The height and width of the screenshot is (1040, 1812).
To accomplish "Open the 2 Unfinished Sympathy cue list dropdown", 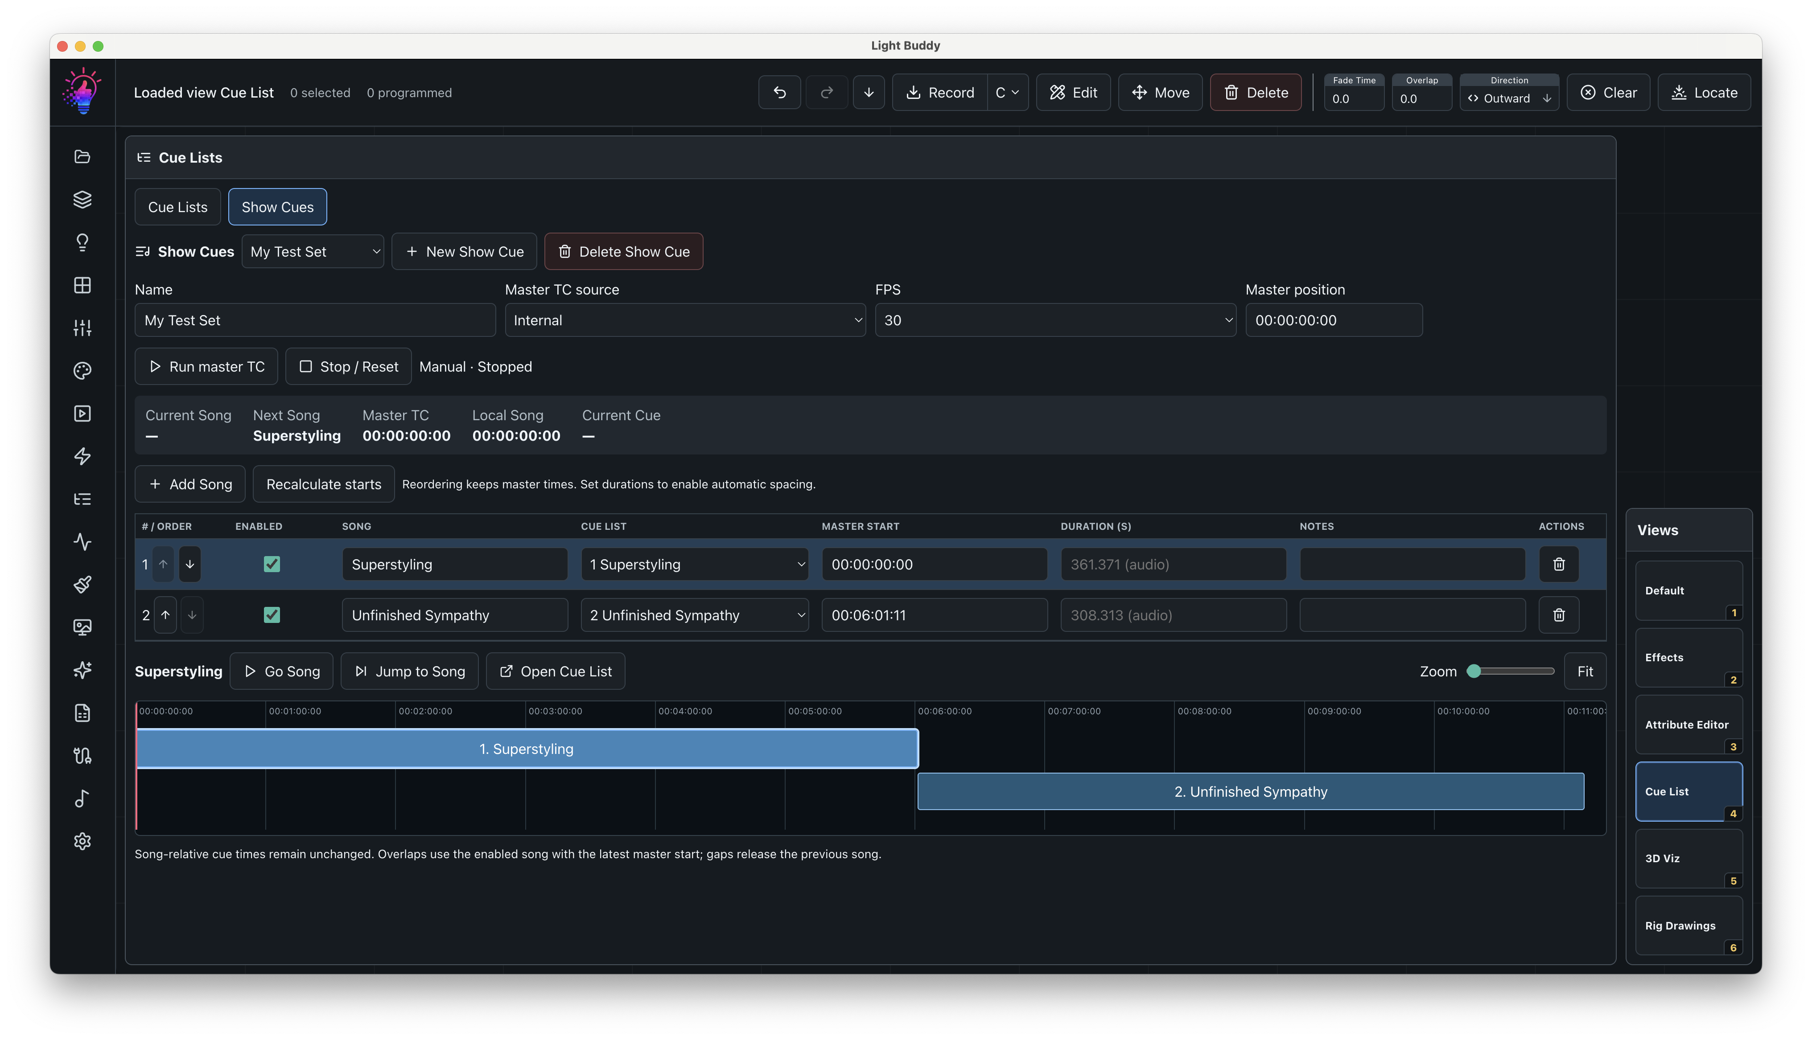I will pyautogui.click(x=695, y=615).
